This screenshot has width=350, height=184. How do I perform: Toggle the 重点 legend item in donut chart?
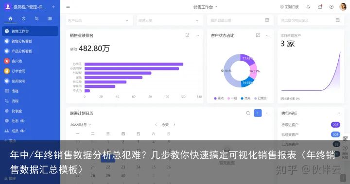click(219, 98)
